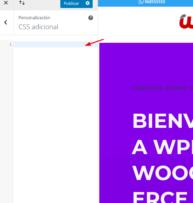Click the 'Personalización' label

34,18
